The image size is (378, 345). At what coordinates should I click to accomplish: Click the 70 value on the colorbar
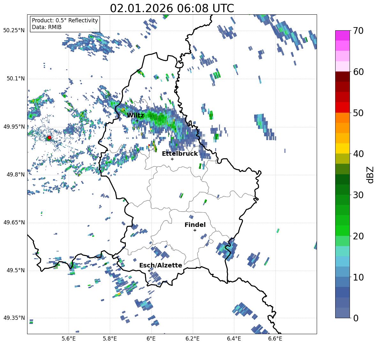[x=358, y=31]
